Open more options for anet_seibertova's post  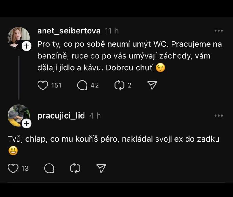click(x=218, y=31)
